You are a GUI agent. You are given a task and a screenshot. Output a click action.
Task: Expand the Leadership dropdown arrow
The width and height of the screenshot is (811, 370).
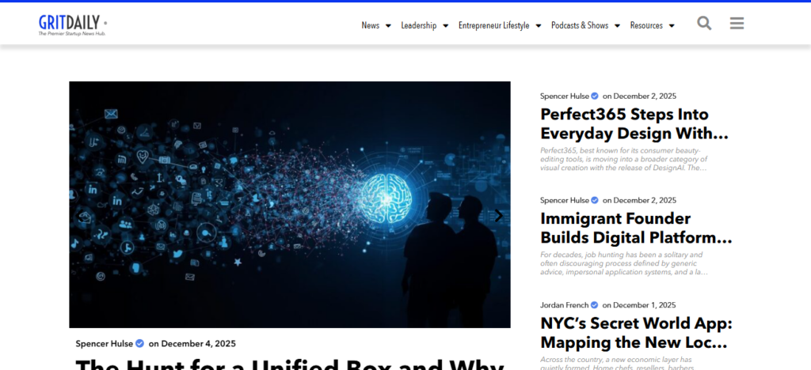click(x=445, y=26)
